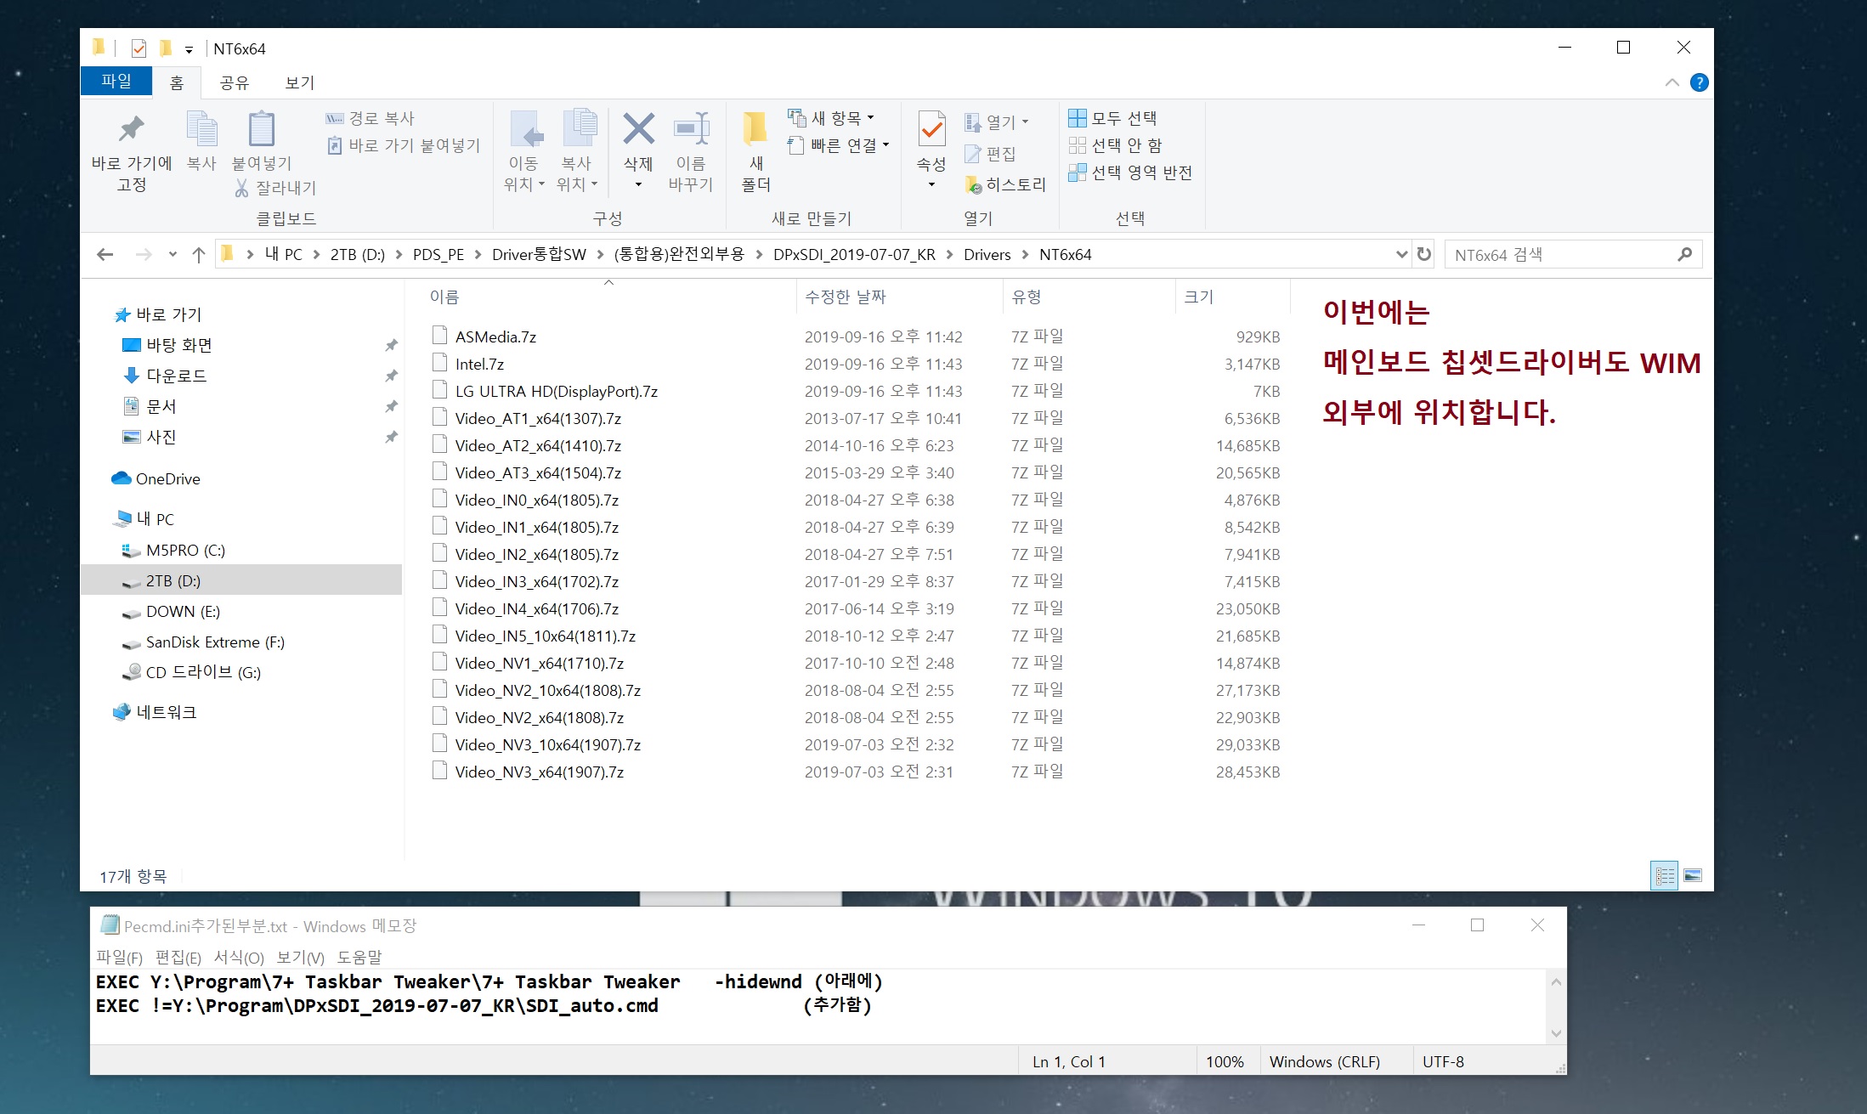1867x1114 pixels.
Task: Click the Cut scissors option
Action: (x=275, y=188)
